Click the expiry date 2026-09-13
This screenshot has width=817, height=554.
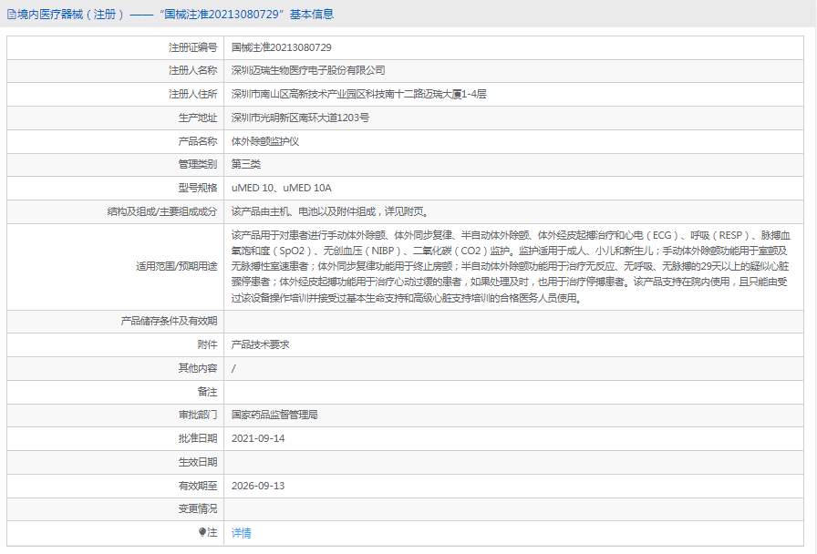click(x=258, y=486)
